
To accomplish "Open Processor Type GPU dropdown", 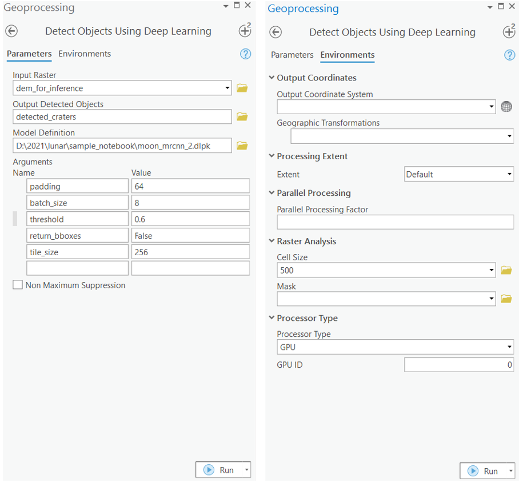I will 509,347.
